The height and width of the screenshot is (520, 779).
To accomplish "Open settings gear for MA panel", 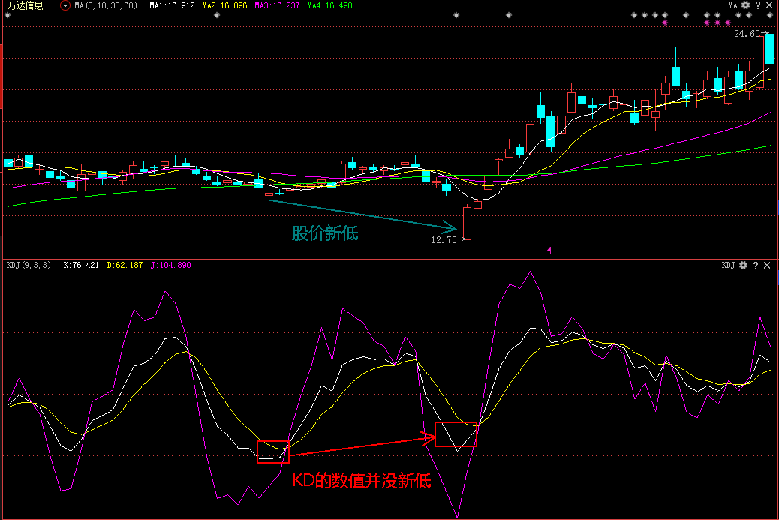I will tap(745, 5).
